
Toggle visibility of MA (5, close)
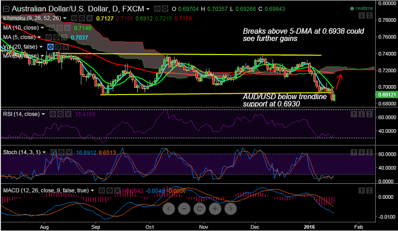(49, 37)
